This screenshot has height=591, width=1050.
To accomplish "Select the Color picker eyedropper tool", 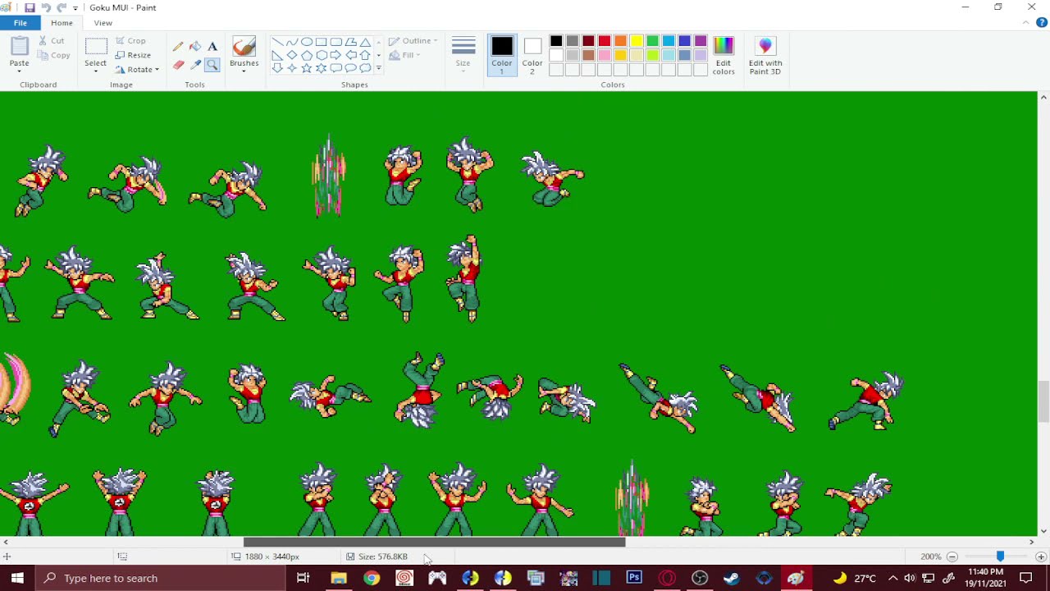I will [195, 65].
